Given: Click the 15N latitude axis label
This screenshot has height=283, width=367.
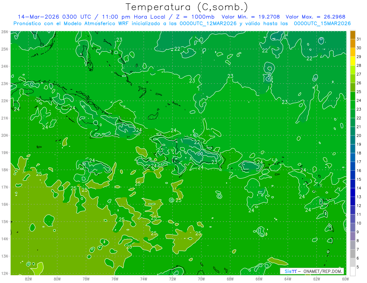Looking at the screenshot, I should point(4,222).
